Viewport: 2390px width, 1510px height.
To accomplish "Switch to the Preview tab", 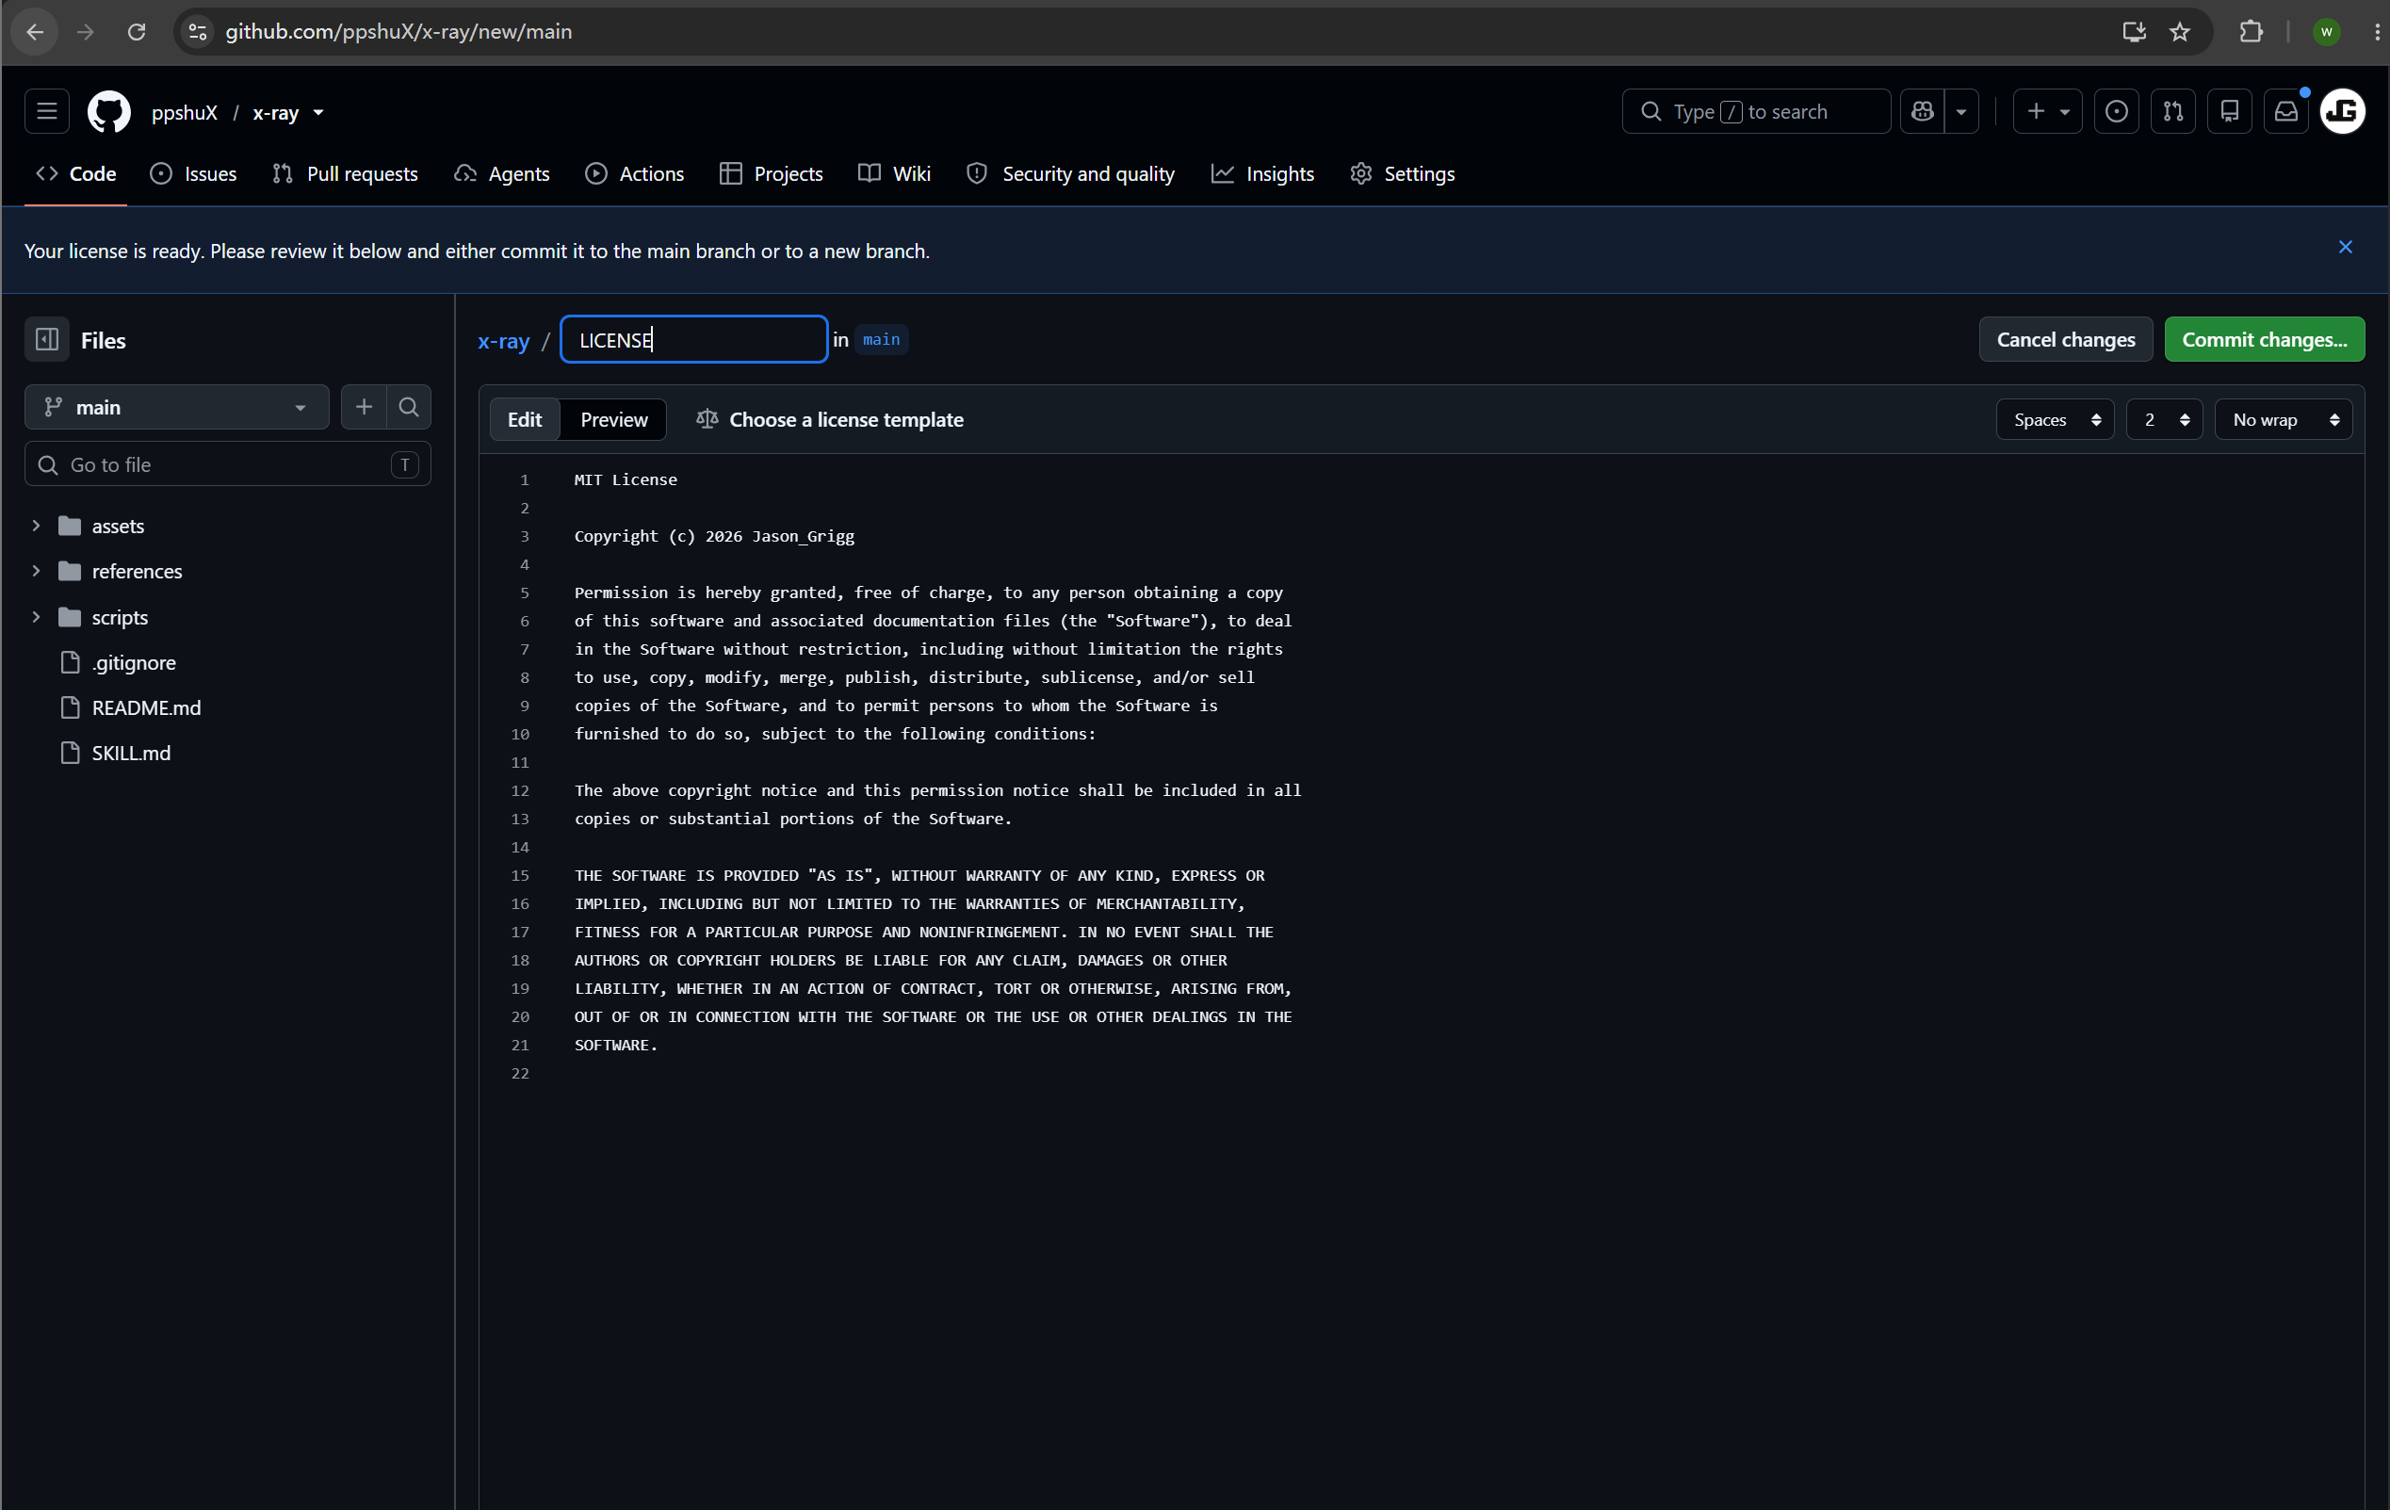I will coord(613,420).
